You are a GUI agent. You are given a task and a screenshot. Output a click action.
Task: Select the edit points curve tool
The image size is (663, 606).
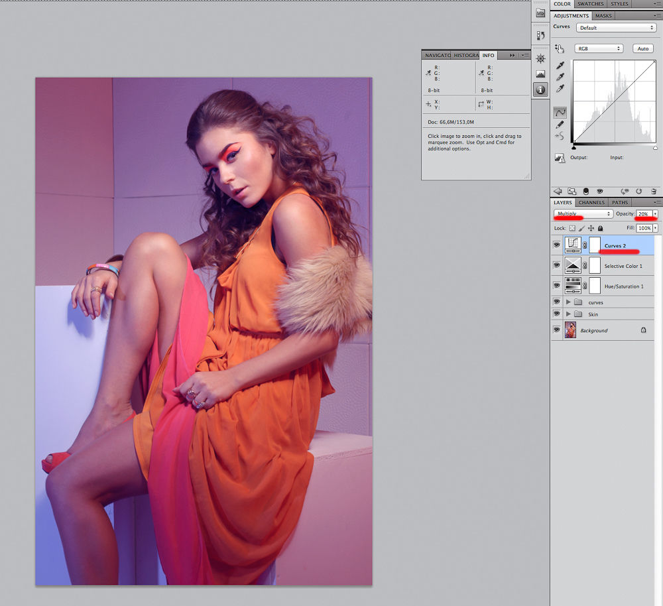[560, 113]
